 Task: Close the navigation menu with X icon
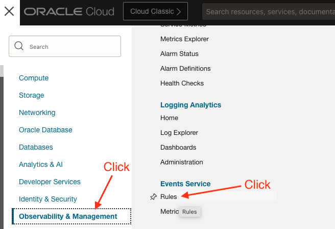coord(9,11)
